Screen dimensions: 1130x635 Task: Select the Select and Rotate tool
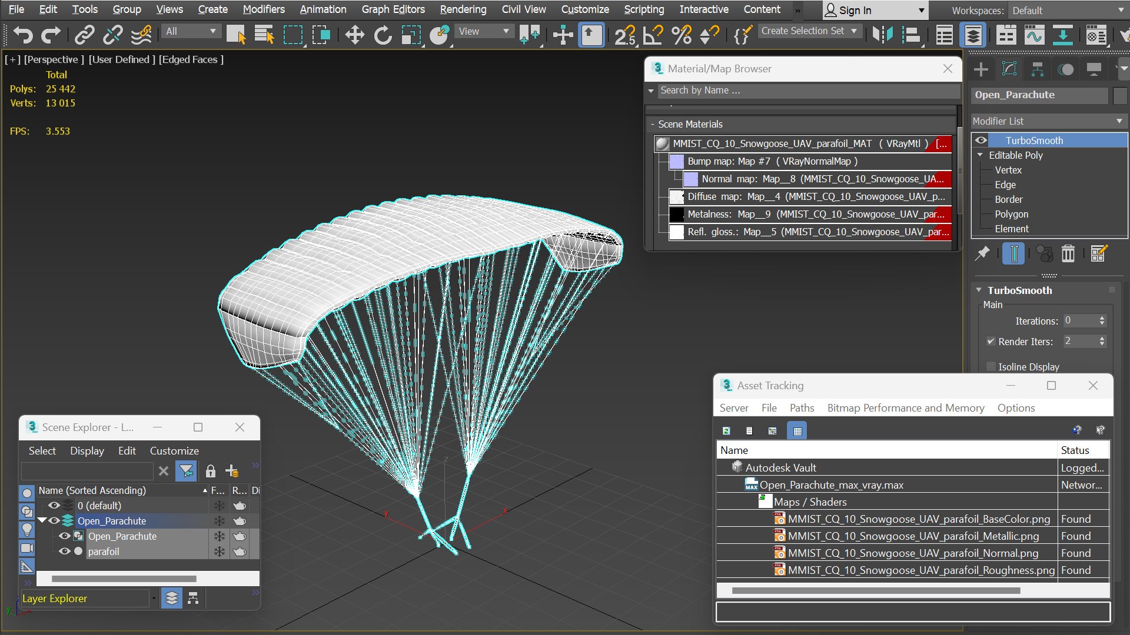(x=383, y=35)
